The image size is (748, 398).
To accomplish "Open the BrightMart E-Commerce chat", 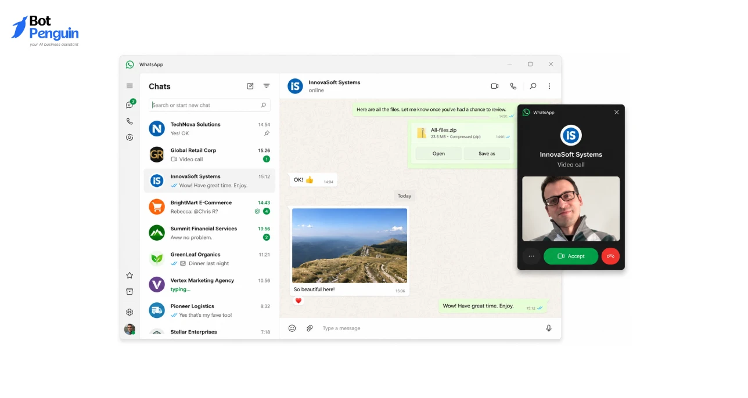I will 210,207.
